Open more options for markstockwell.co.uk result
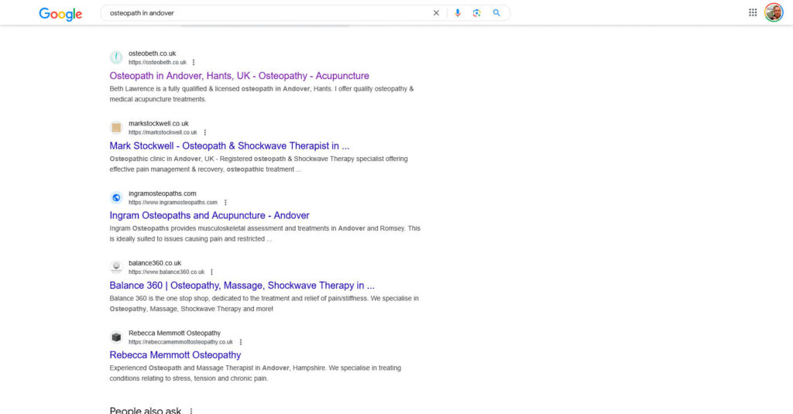 click(x=204, y=132)
